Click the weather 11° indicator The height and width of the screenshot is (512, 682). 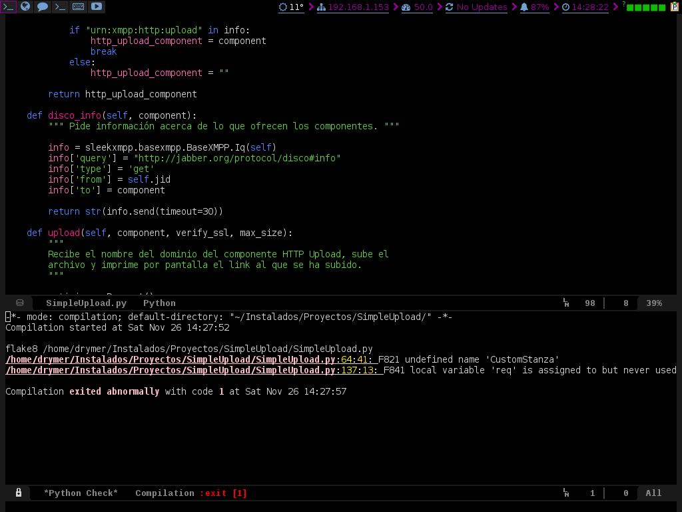click(x=291, y=7)
